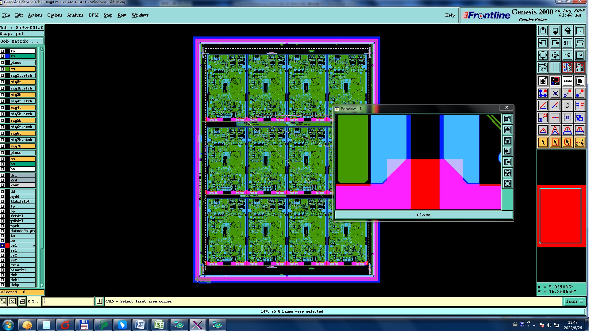Click the question mark help tool icon
The image size is (589, 331).
579,55
